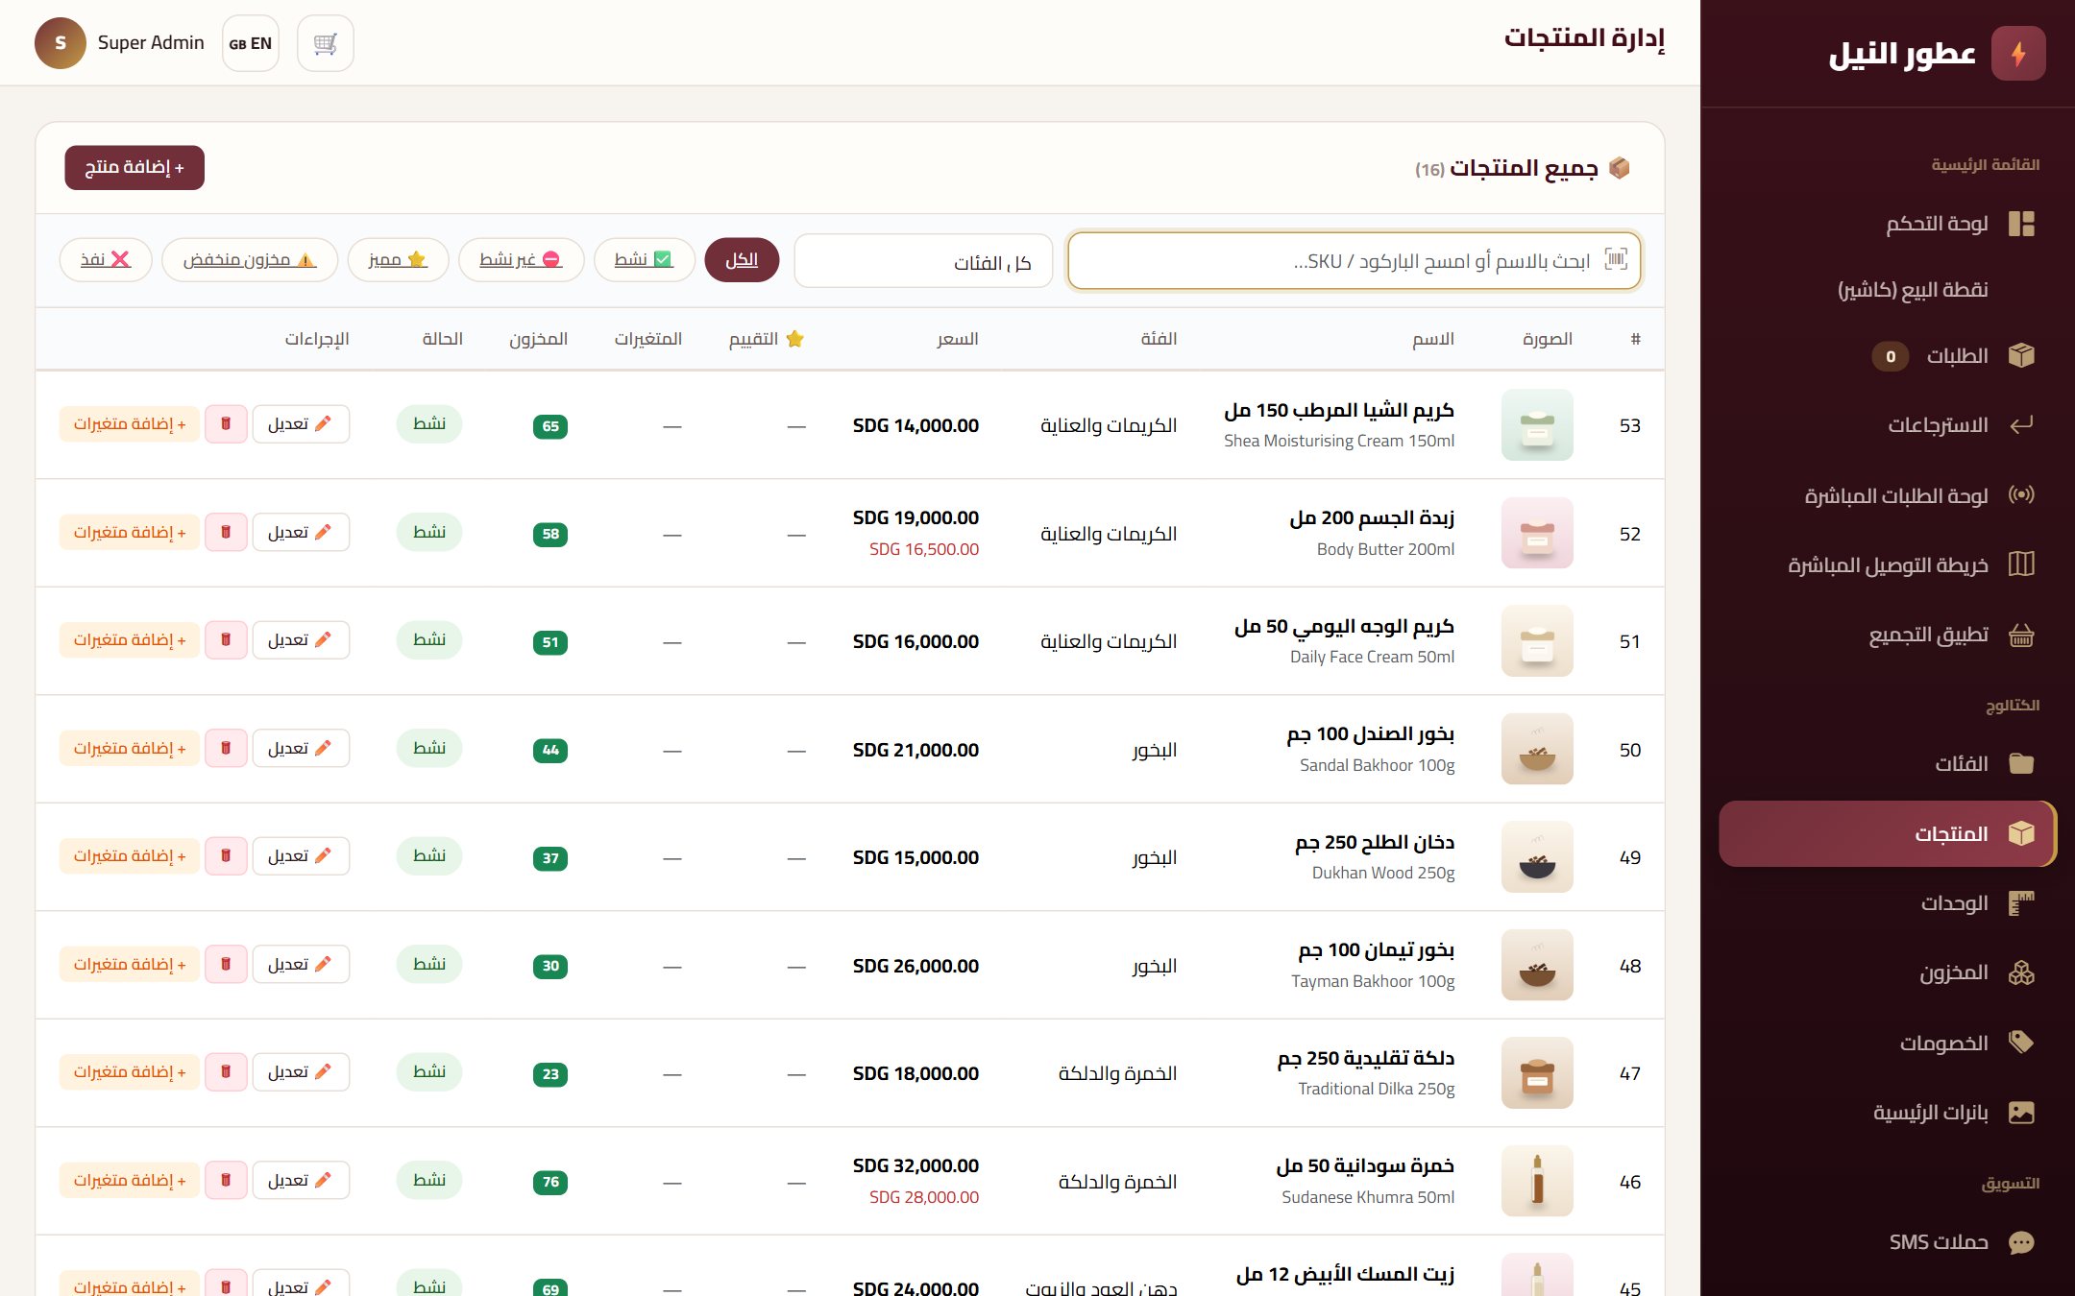Open تطبيق التجميع picking app

(1887, 635)
